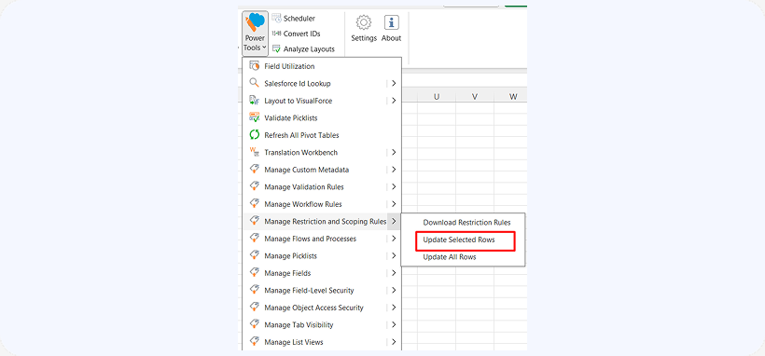This screenshot has height=356, width=765.
Task: Choose Update All Rows
Action: pyautogui.click(x=450, y=257)
